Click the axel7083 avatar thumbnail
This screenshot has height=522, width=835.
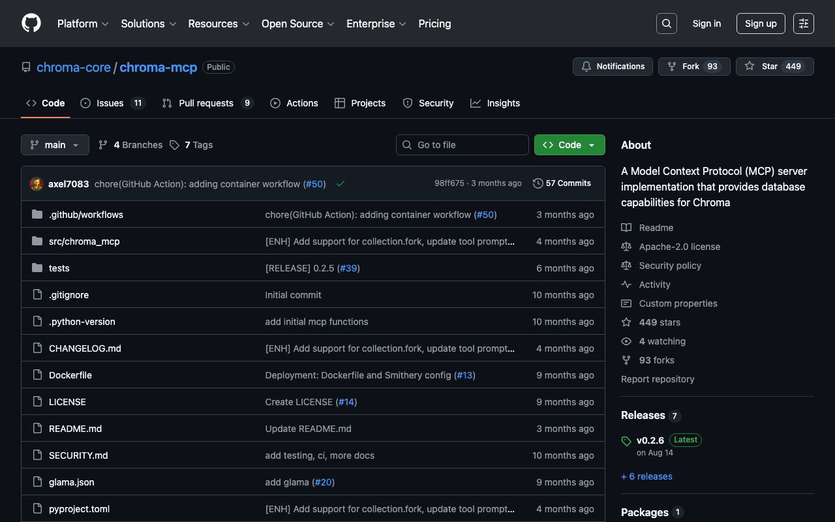(x=37, y=184)
